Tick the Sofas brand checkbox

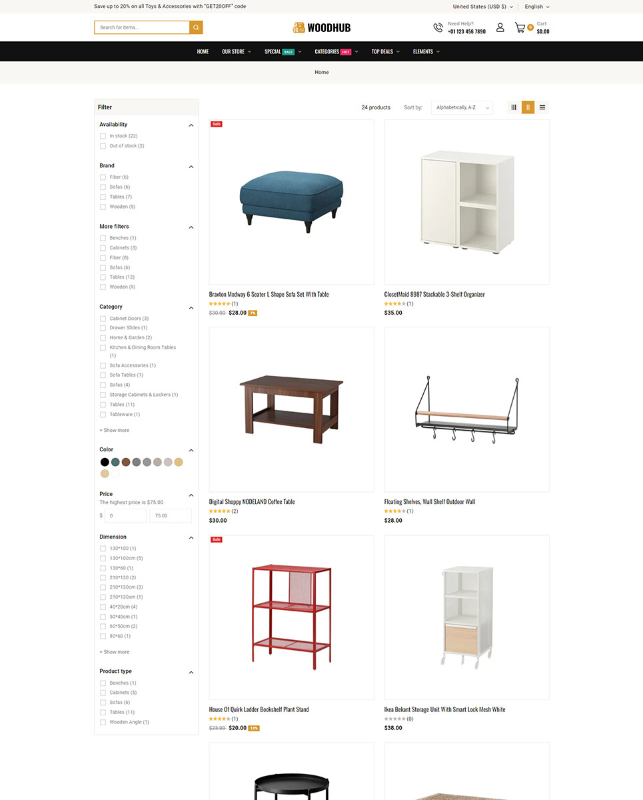[103, 187]
